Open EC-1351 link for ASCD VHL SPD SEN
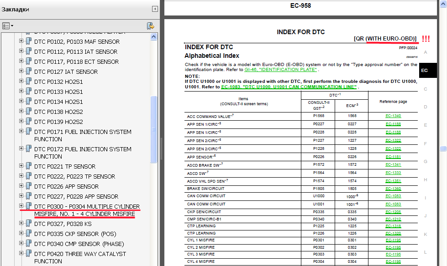The height and width of the screenshot is (266, 447). pyautogui.click(x=393, y=181)
